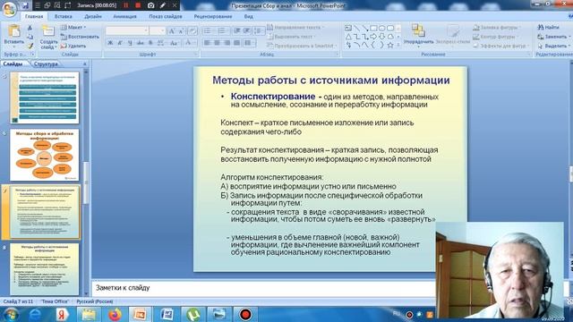The height and width of the screenshot is (322, 573).
Task: Expand the shapes gallery more arrow
Action: click(x=398, y=46)
